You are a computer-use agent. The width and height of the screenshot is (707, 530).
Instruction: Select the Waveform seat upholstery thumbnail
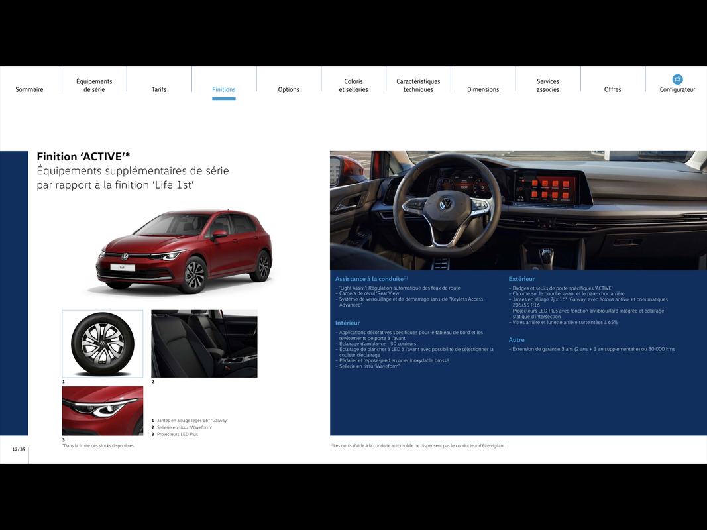(x=204, y=344)
